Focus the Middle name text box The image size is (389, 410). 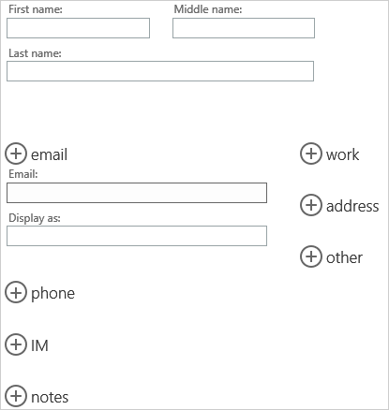point(244,28)
